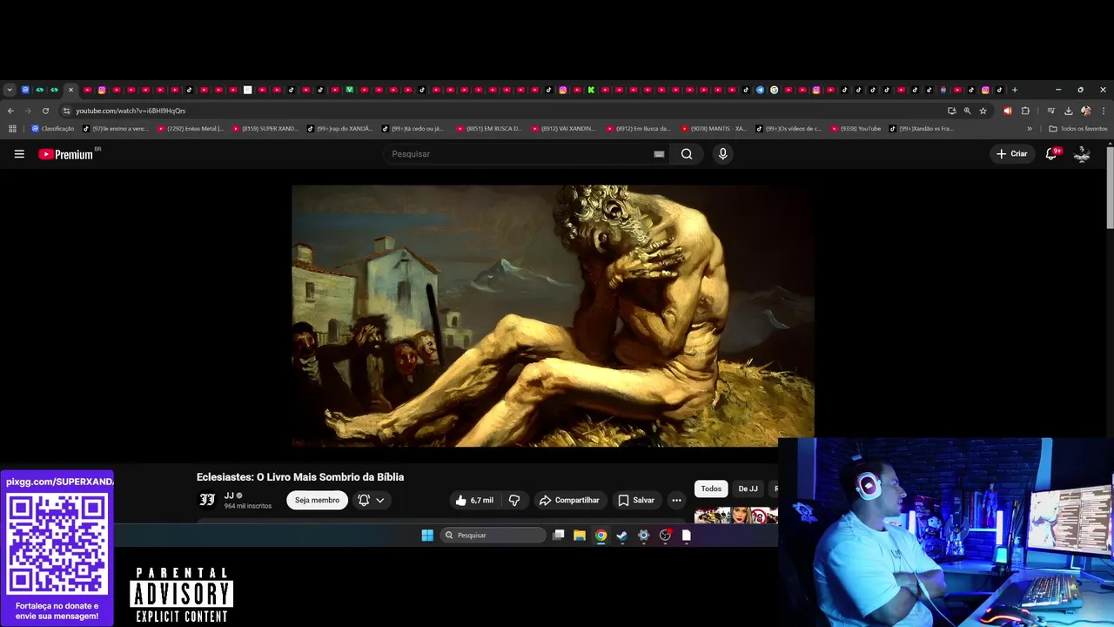
Task: Open Chrome media controls icon
Action: [1051, 111]
